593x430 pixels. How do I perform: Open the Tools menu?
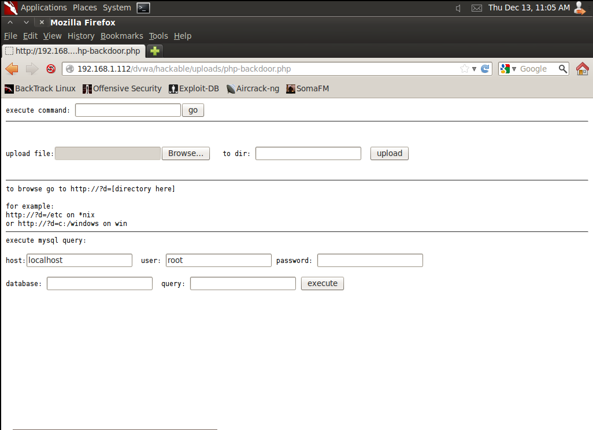[158, 36]
